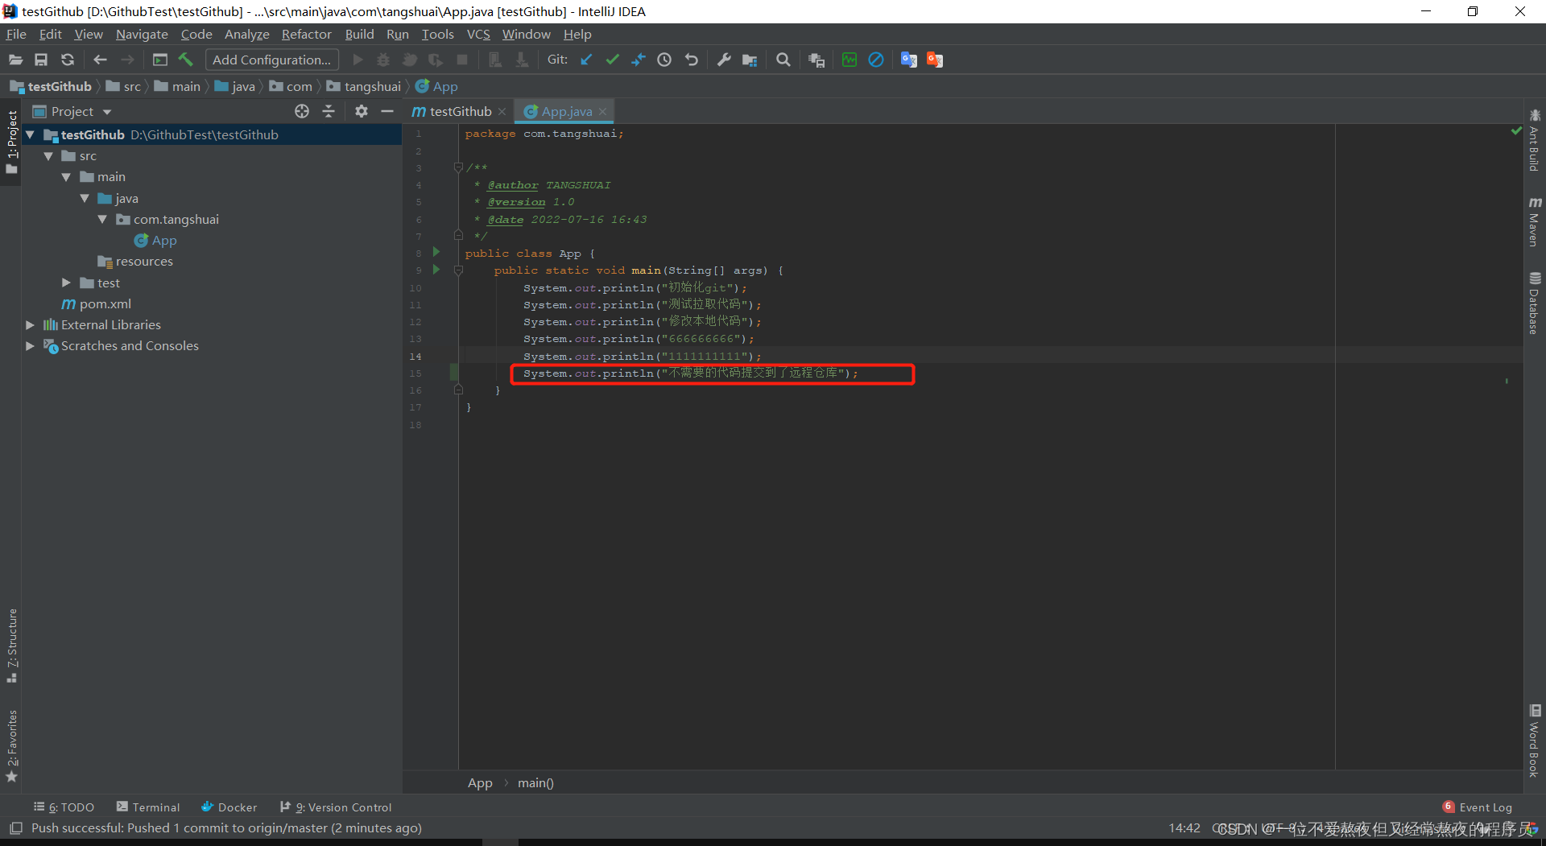This screenshot has height=846, width=1546.
Task: Click the Open file toolbar icon
Action: point(15,60)
